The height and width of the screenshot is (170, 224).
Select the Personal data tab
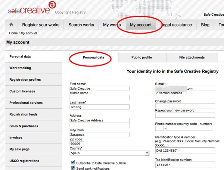[93, 58]
